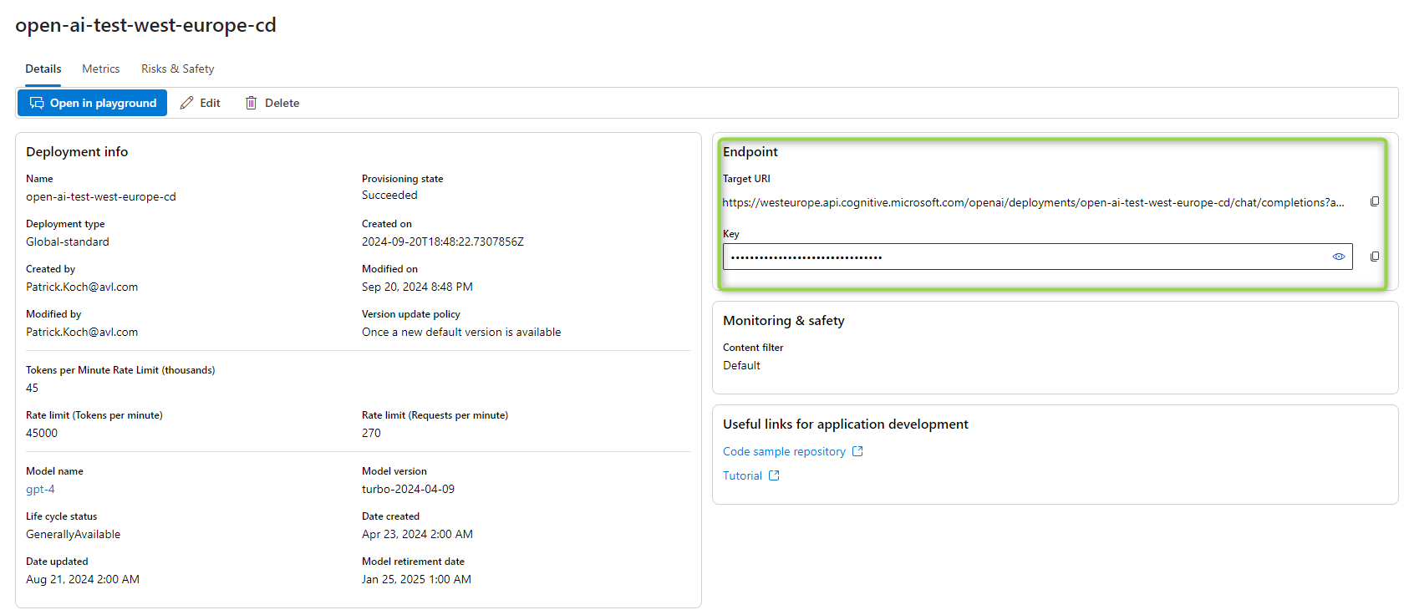This screenshot has height=610, width=1404.
Task: Copy the endpoint Key to clipboard
Action: tap(1375, 257)
